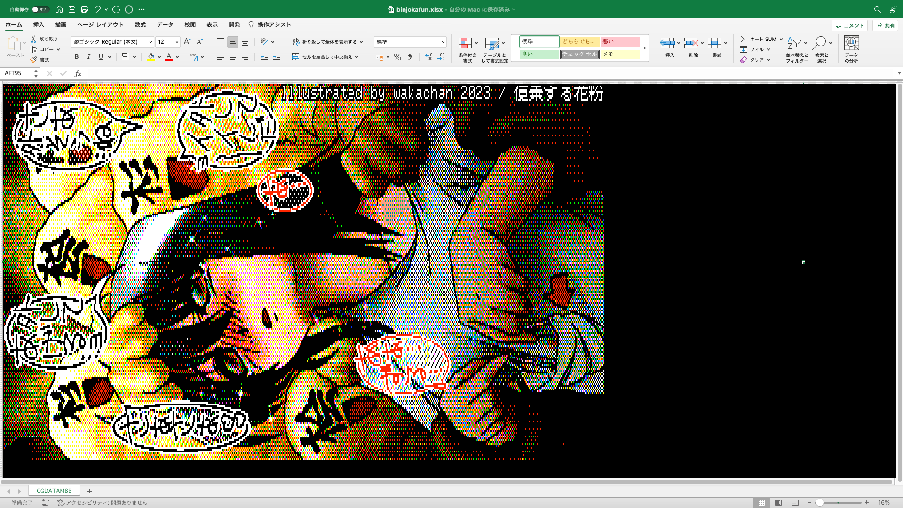This screenshot has width=903, height=508.
Task: Switch to the Data tab
Action: click(165, 24)
